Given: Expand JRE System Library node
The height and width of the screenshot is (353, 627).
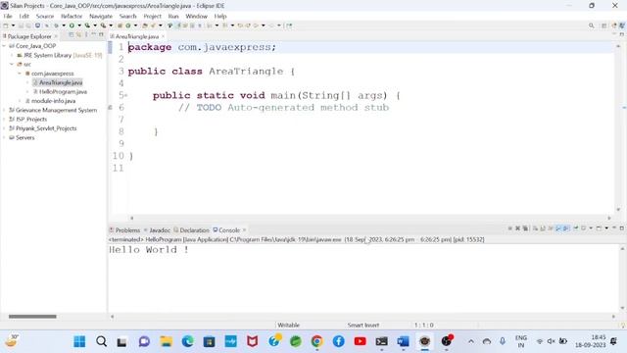Looking at the screenshot, I should tap(12, 55).
